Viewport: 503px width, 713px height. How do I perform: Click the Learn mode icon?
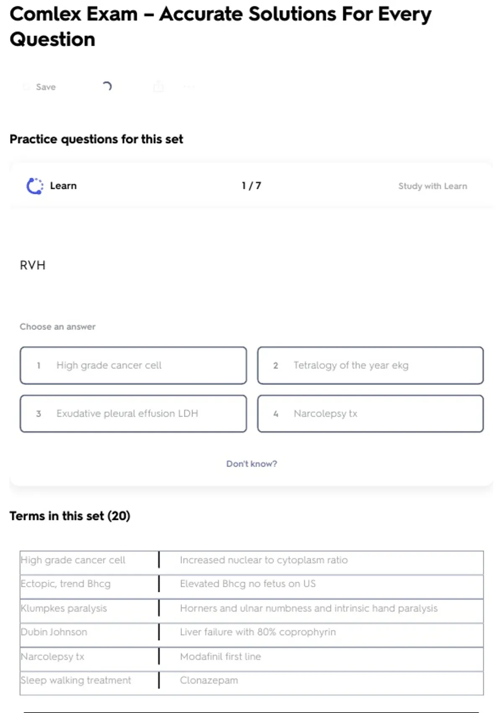35,186
